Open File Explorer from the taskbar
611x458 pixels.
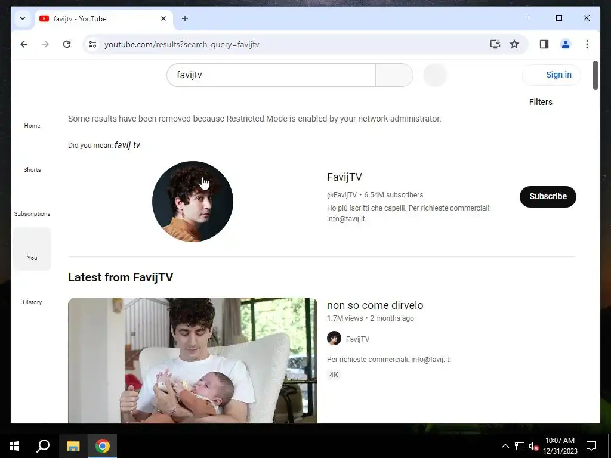click(73, 446)
